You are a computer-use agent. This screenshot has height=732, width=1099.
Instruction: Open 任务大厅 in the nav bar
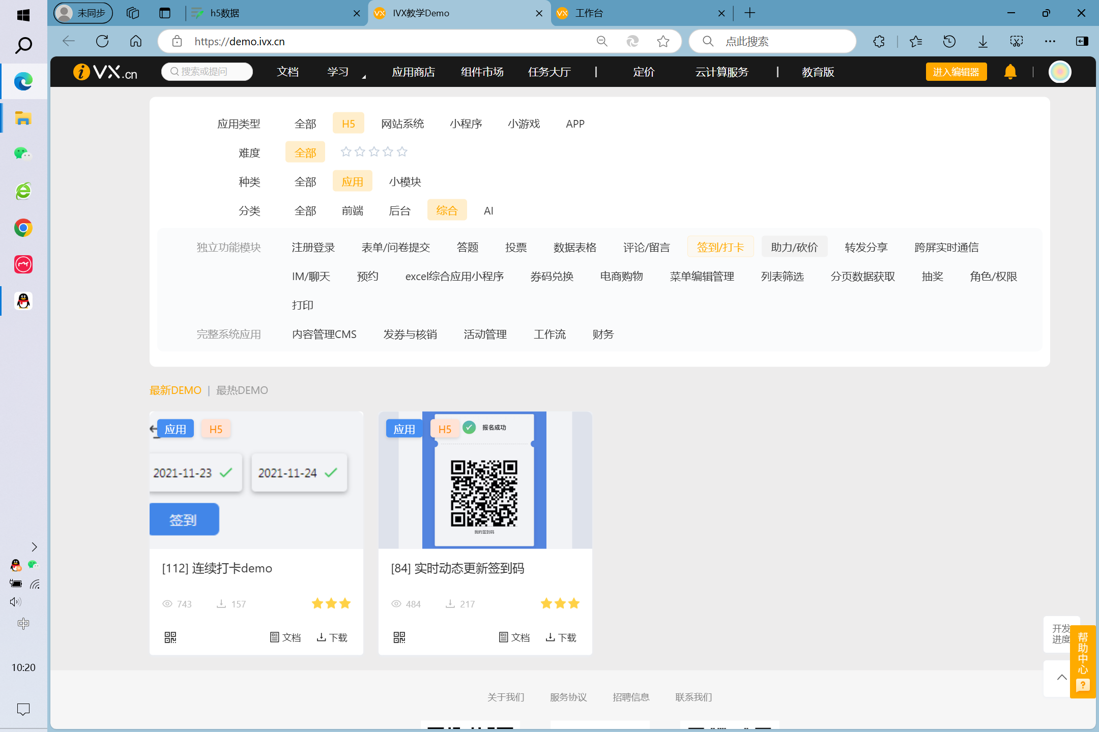pyautogui.click(x=549, y=72)
